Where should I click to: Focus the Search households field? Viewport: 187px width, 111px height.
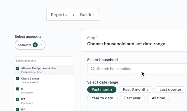coord(137,69)
